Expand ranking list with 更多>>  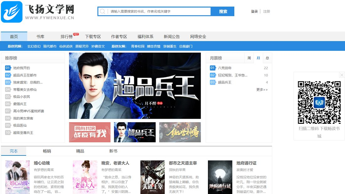(x=262, y=90)
